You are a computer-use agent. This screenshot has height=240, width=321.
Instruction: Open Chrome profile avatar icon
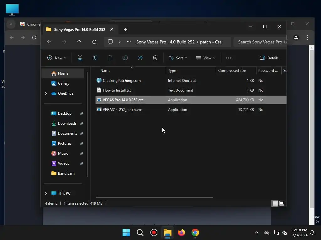click(296, 37)
